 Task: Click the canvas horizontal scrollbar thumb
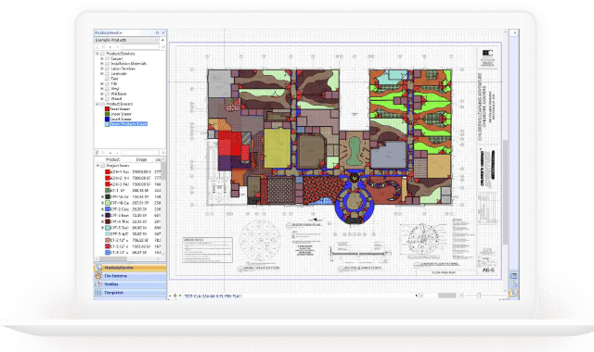pyautogui.click(x=446, y=295)
